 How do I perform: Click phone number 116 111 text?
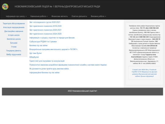[x=142, y=28]
